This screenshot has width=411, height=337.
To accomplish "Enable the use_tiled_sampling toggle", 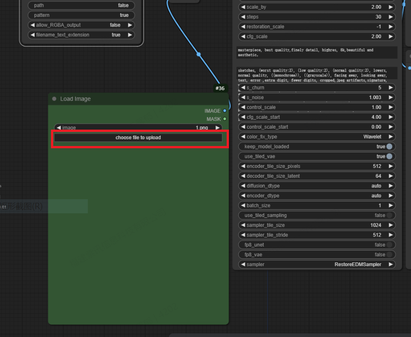I will click(x=389, y=215).
